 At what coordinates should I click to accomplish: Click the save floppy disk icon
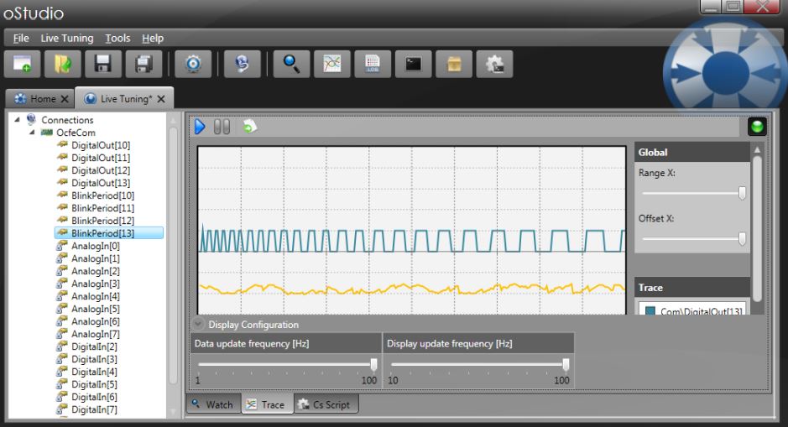103,64
